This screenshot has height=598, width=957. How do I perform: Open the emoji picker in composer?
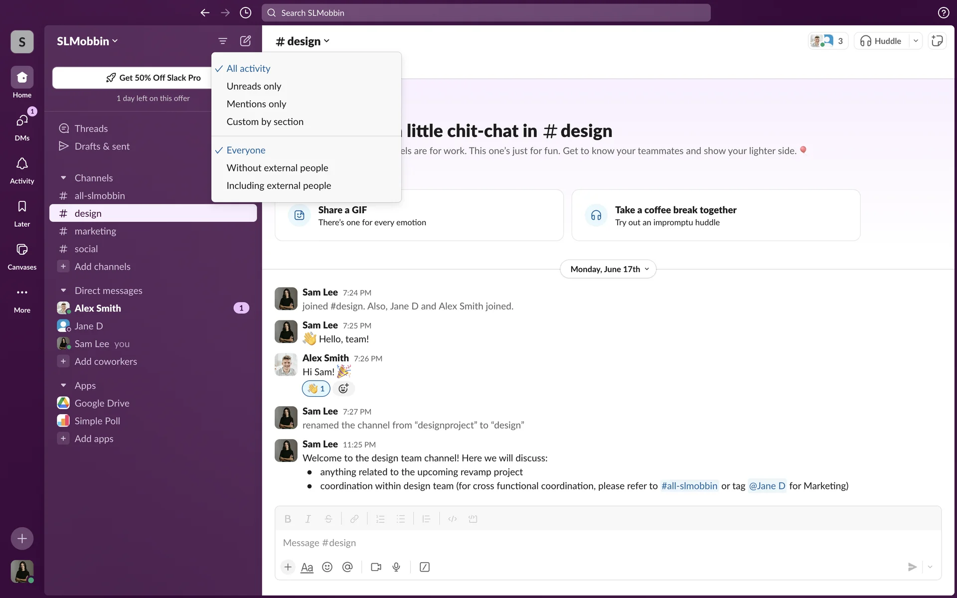tap(327, 567)
